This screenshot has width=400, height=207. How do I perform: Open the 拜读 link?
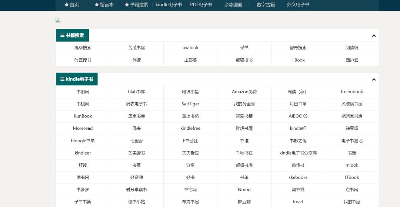(83, 165)
